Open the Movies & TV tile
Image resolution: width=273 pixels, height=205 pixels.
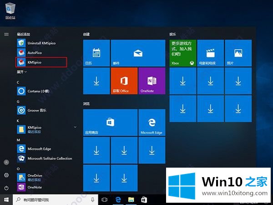point(211,53)
